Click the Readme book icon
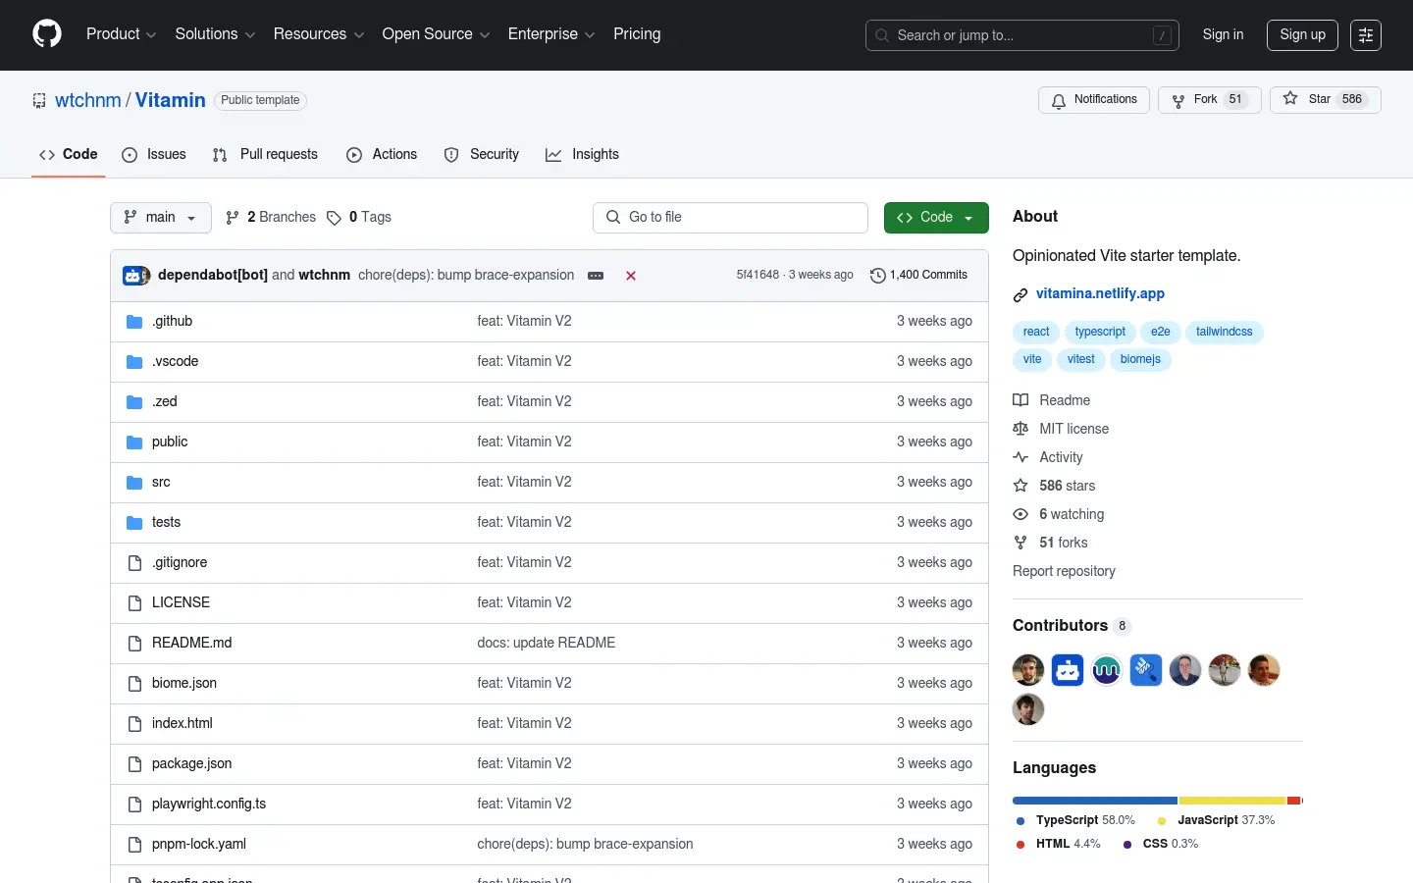Screen dimensions: 1413x883 (1020, 400)
